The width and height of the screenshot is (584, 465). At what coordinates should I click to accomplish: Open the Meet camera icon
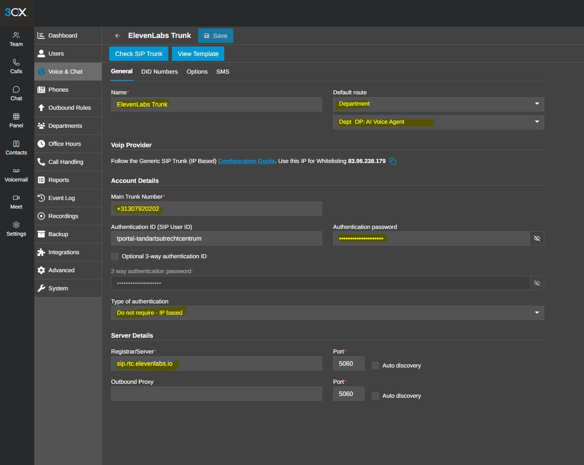coord(16,198)
